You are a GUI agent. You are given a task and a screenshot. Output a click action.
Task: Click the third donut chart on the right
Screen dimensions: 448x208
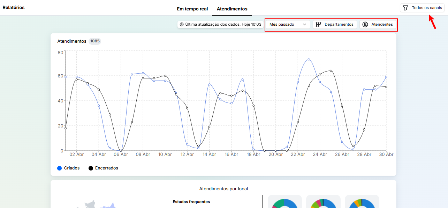pos(362,203)
